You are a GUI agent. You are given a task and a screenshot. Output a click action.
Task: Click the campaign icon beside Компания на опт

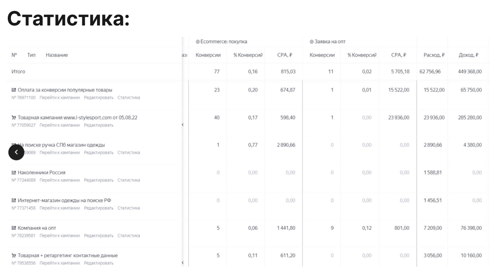pos(14,228)
